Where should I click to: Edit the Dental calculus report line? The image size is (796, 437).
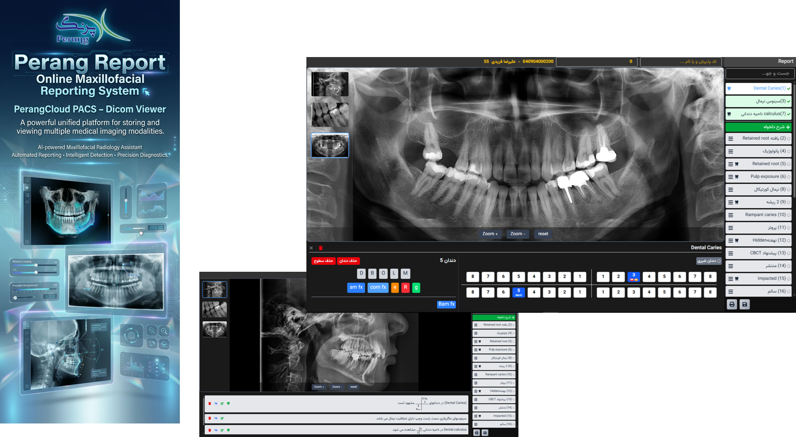(222, 430)
